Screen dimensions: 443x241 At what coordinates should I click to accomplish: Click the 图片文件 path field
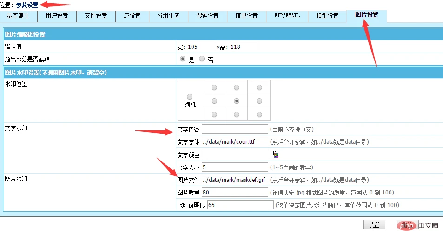click(x=235, y=180)
